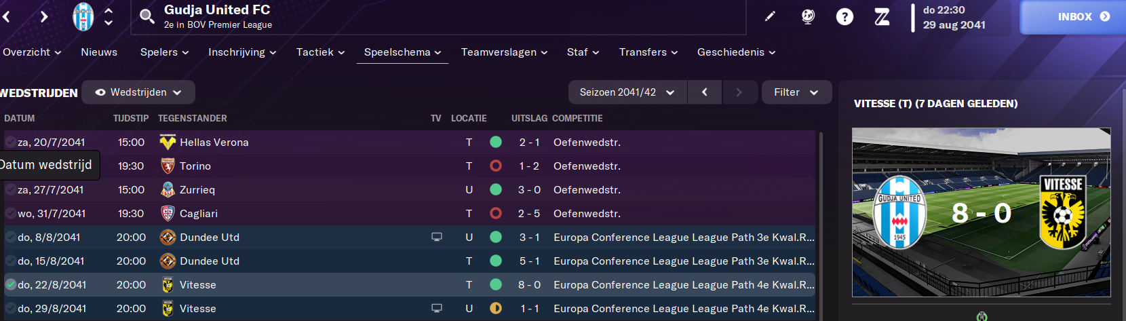The width and height of the screenshot is (1126, 321).
Task: Click the pencil edit icon
Action: pyautogui.click(x=770, y=16)
